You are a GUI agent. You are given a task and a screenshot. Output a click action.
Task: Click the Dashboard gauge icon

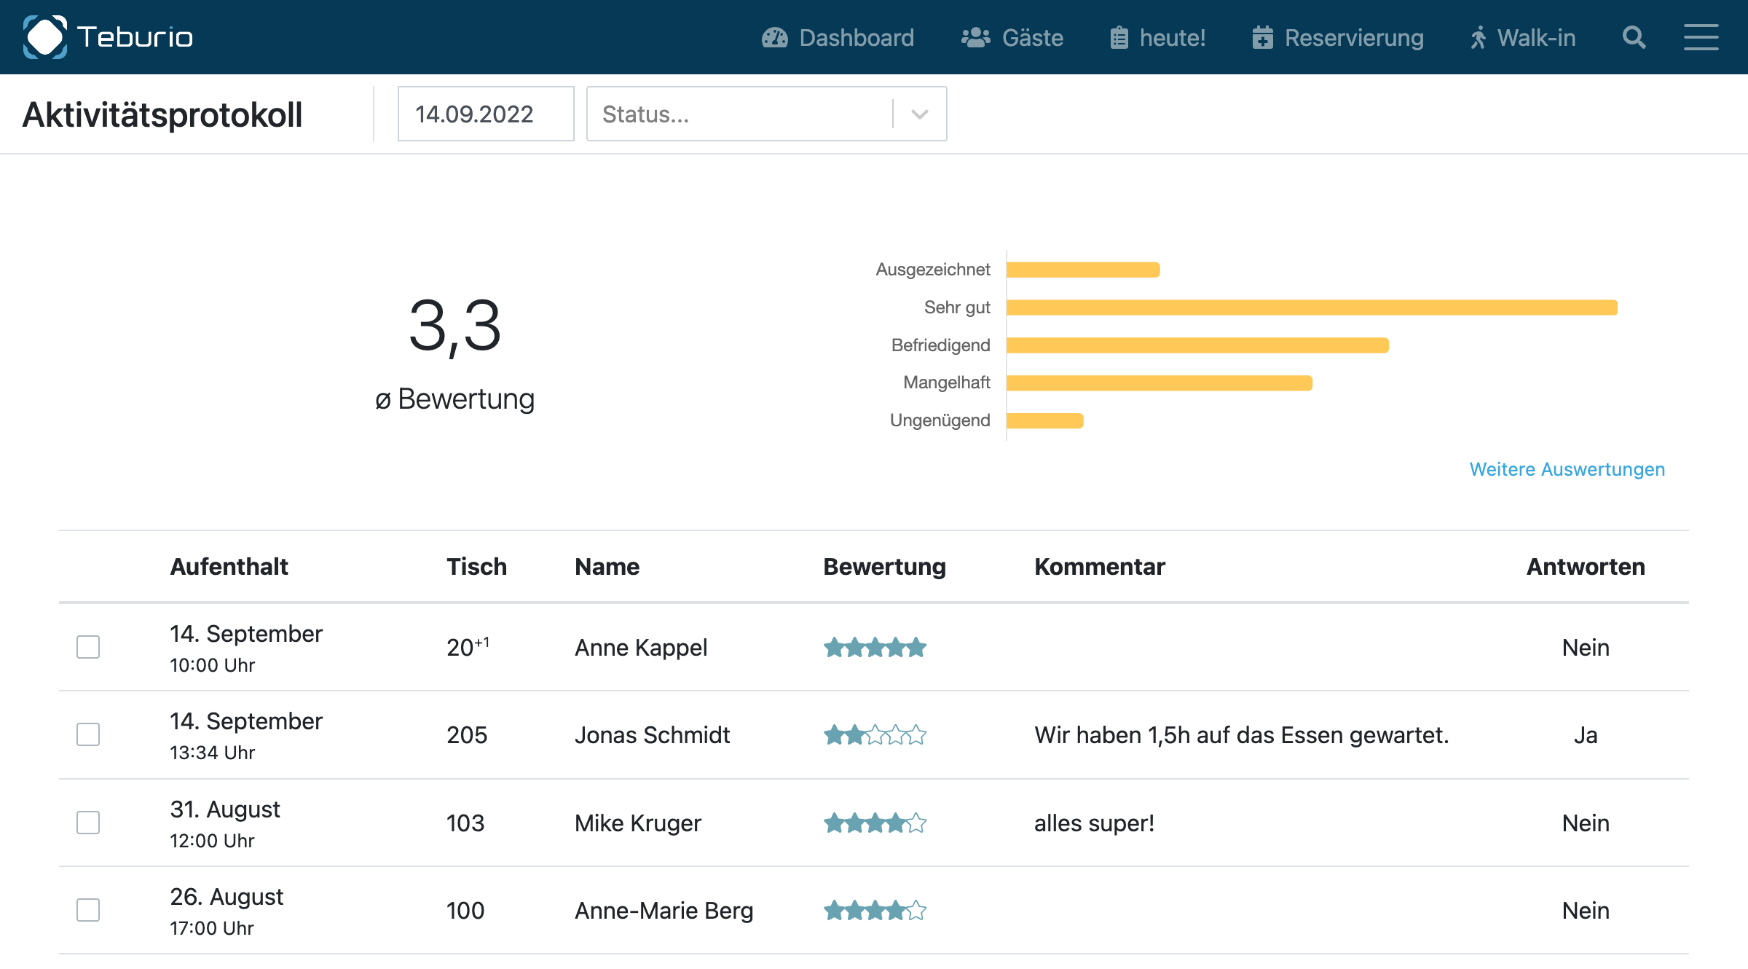pyautogui.click(x=774, y=38)
